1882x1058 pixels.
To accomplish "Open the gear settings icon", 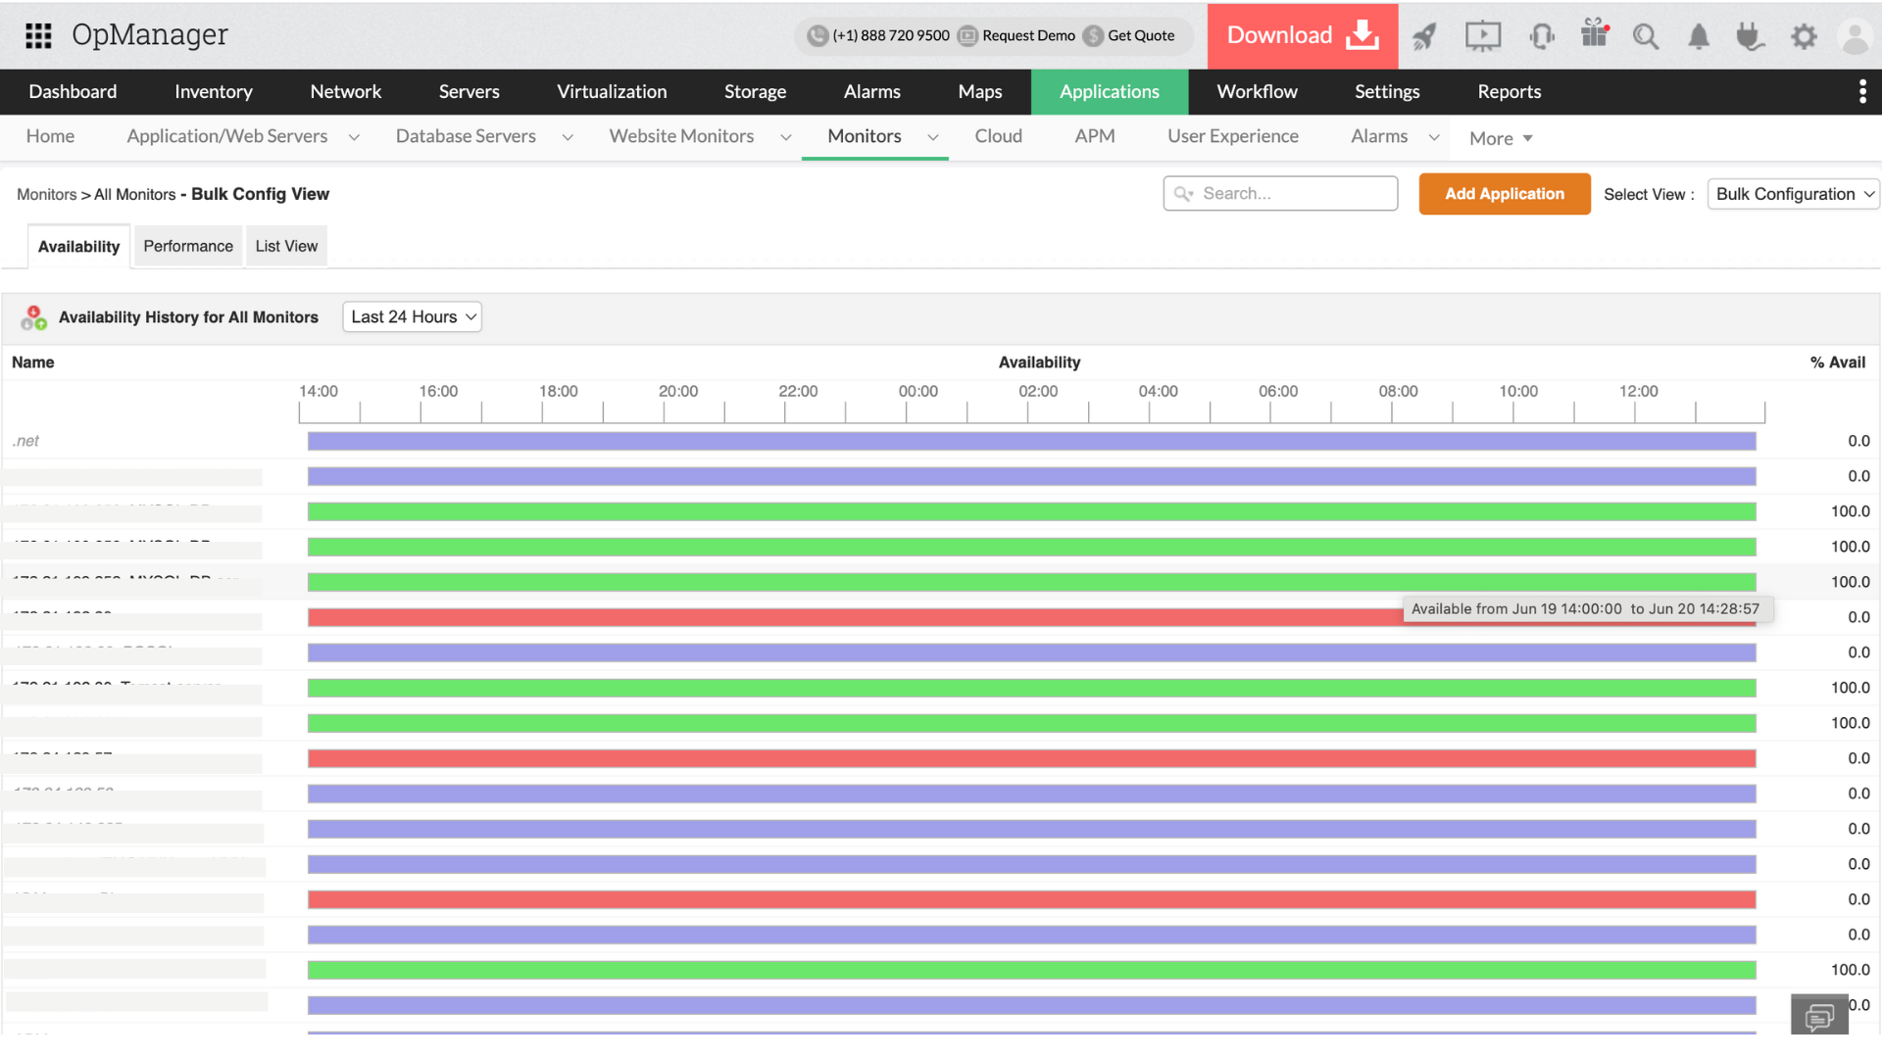I will pyautogui.click(x=1804, y=36).
